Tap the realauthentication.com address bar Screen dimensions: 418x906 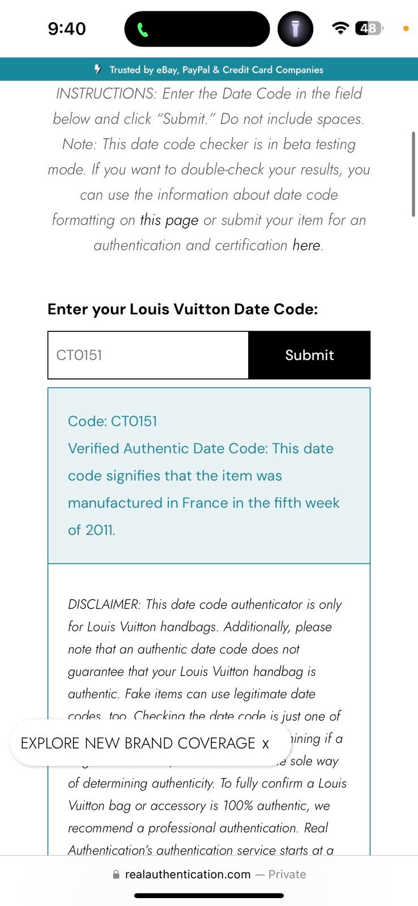(x=209, y=874)
